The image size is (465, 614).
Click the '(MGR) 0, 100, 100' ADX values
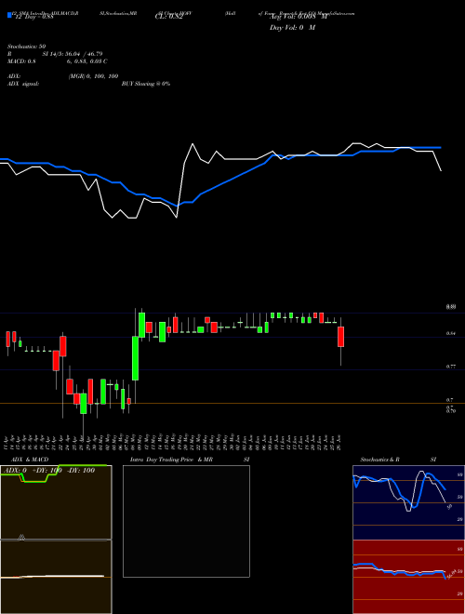(x=94, y=76)
